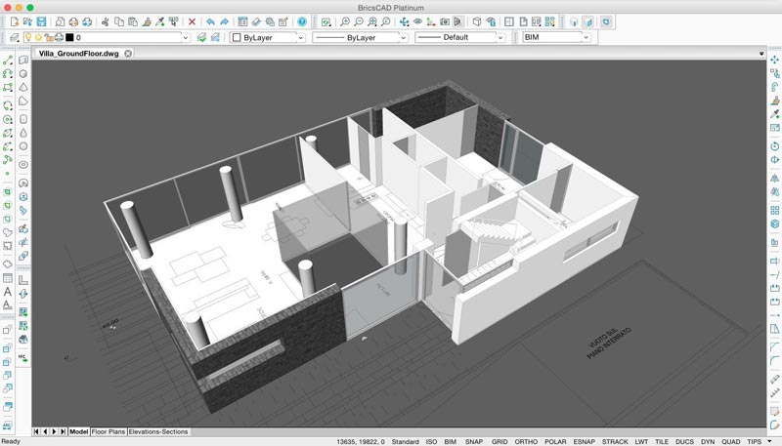The width and height of the screenshot is (782, 446).
Task: Click the Print icon in toolbar
Action: coord(73,21)
